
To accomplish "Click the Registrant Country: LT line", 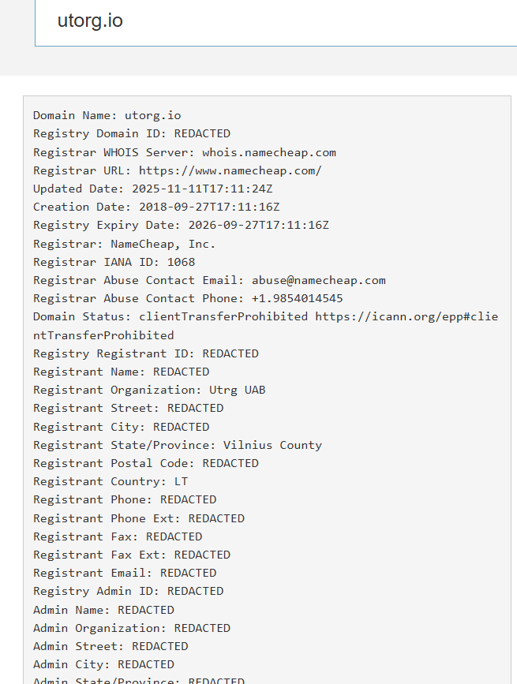I will coord(111,481).
